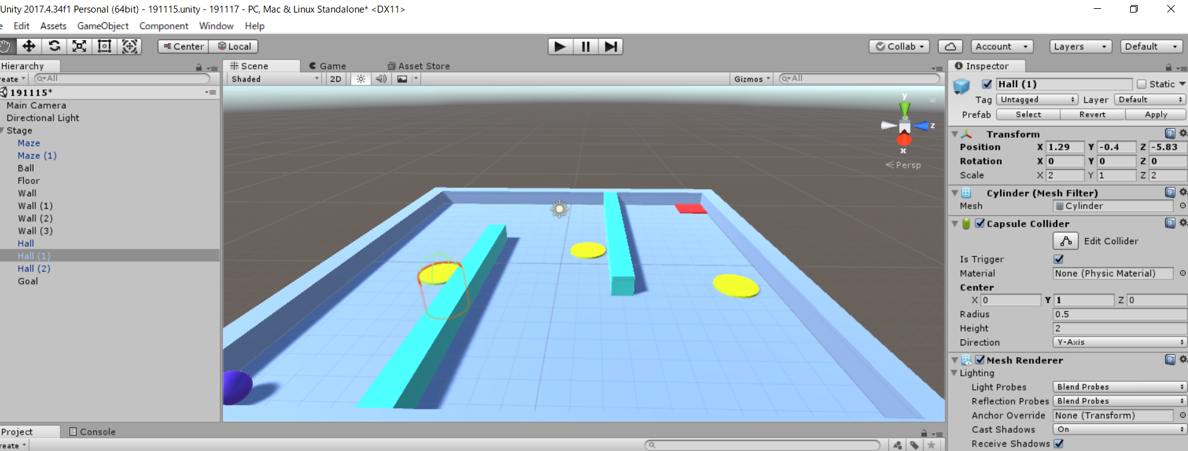Image resolution: width=1188 pixels, height=451 pixels.
Task: Open Cylinder Mesh Filter gear settings
Action: click(1183, 192)
